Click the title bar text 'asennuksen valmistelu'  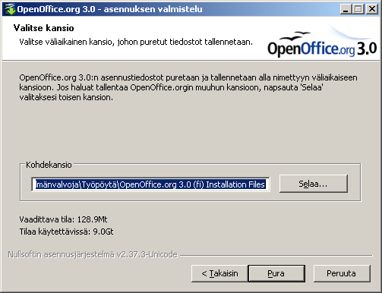(x=153, y=9)
